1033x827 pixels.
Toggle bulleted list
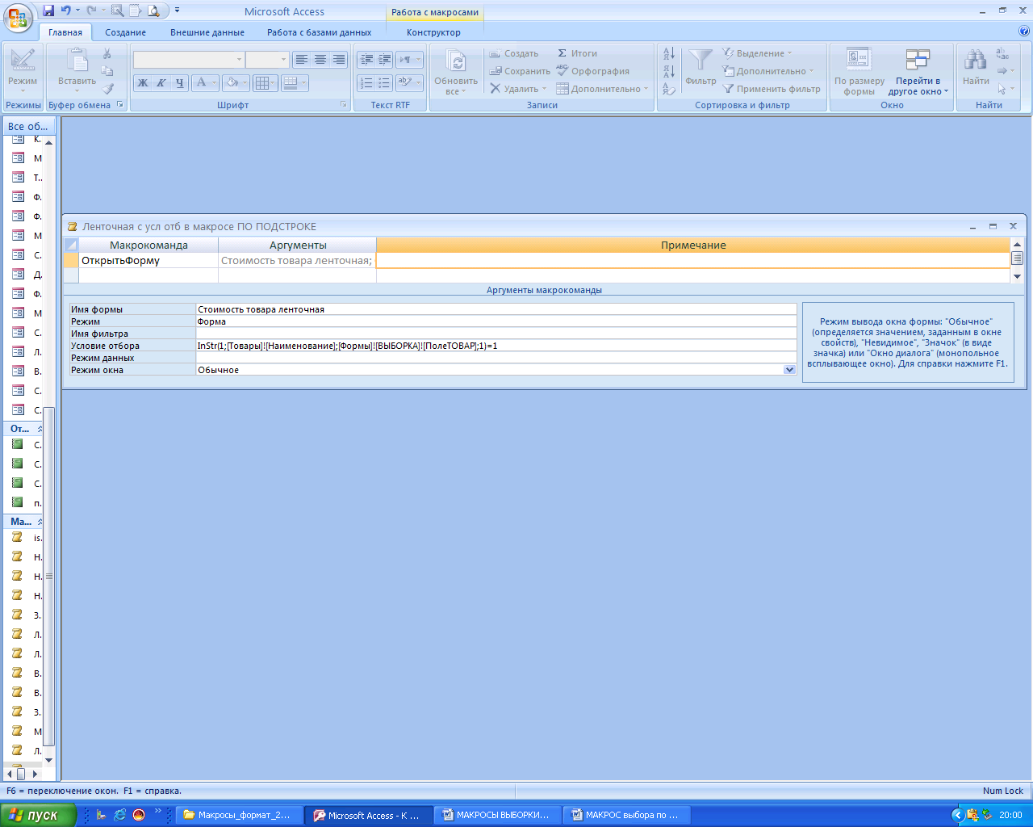click(384, 82)
